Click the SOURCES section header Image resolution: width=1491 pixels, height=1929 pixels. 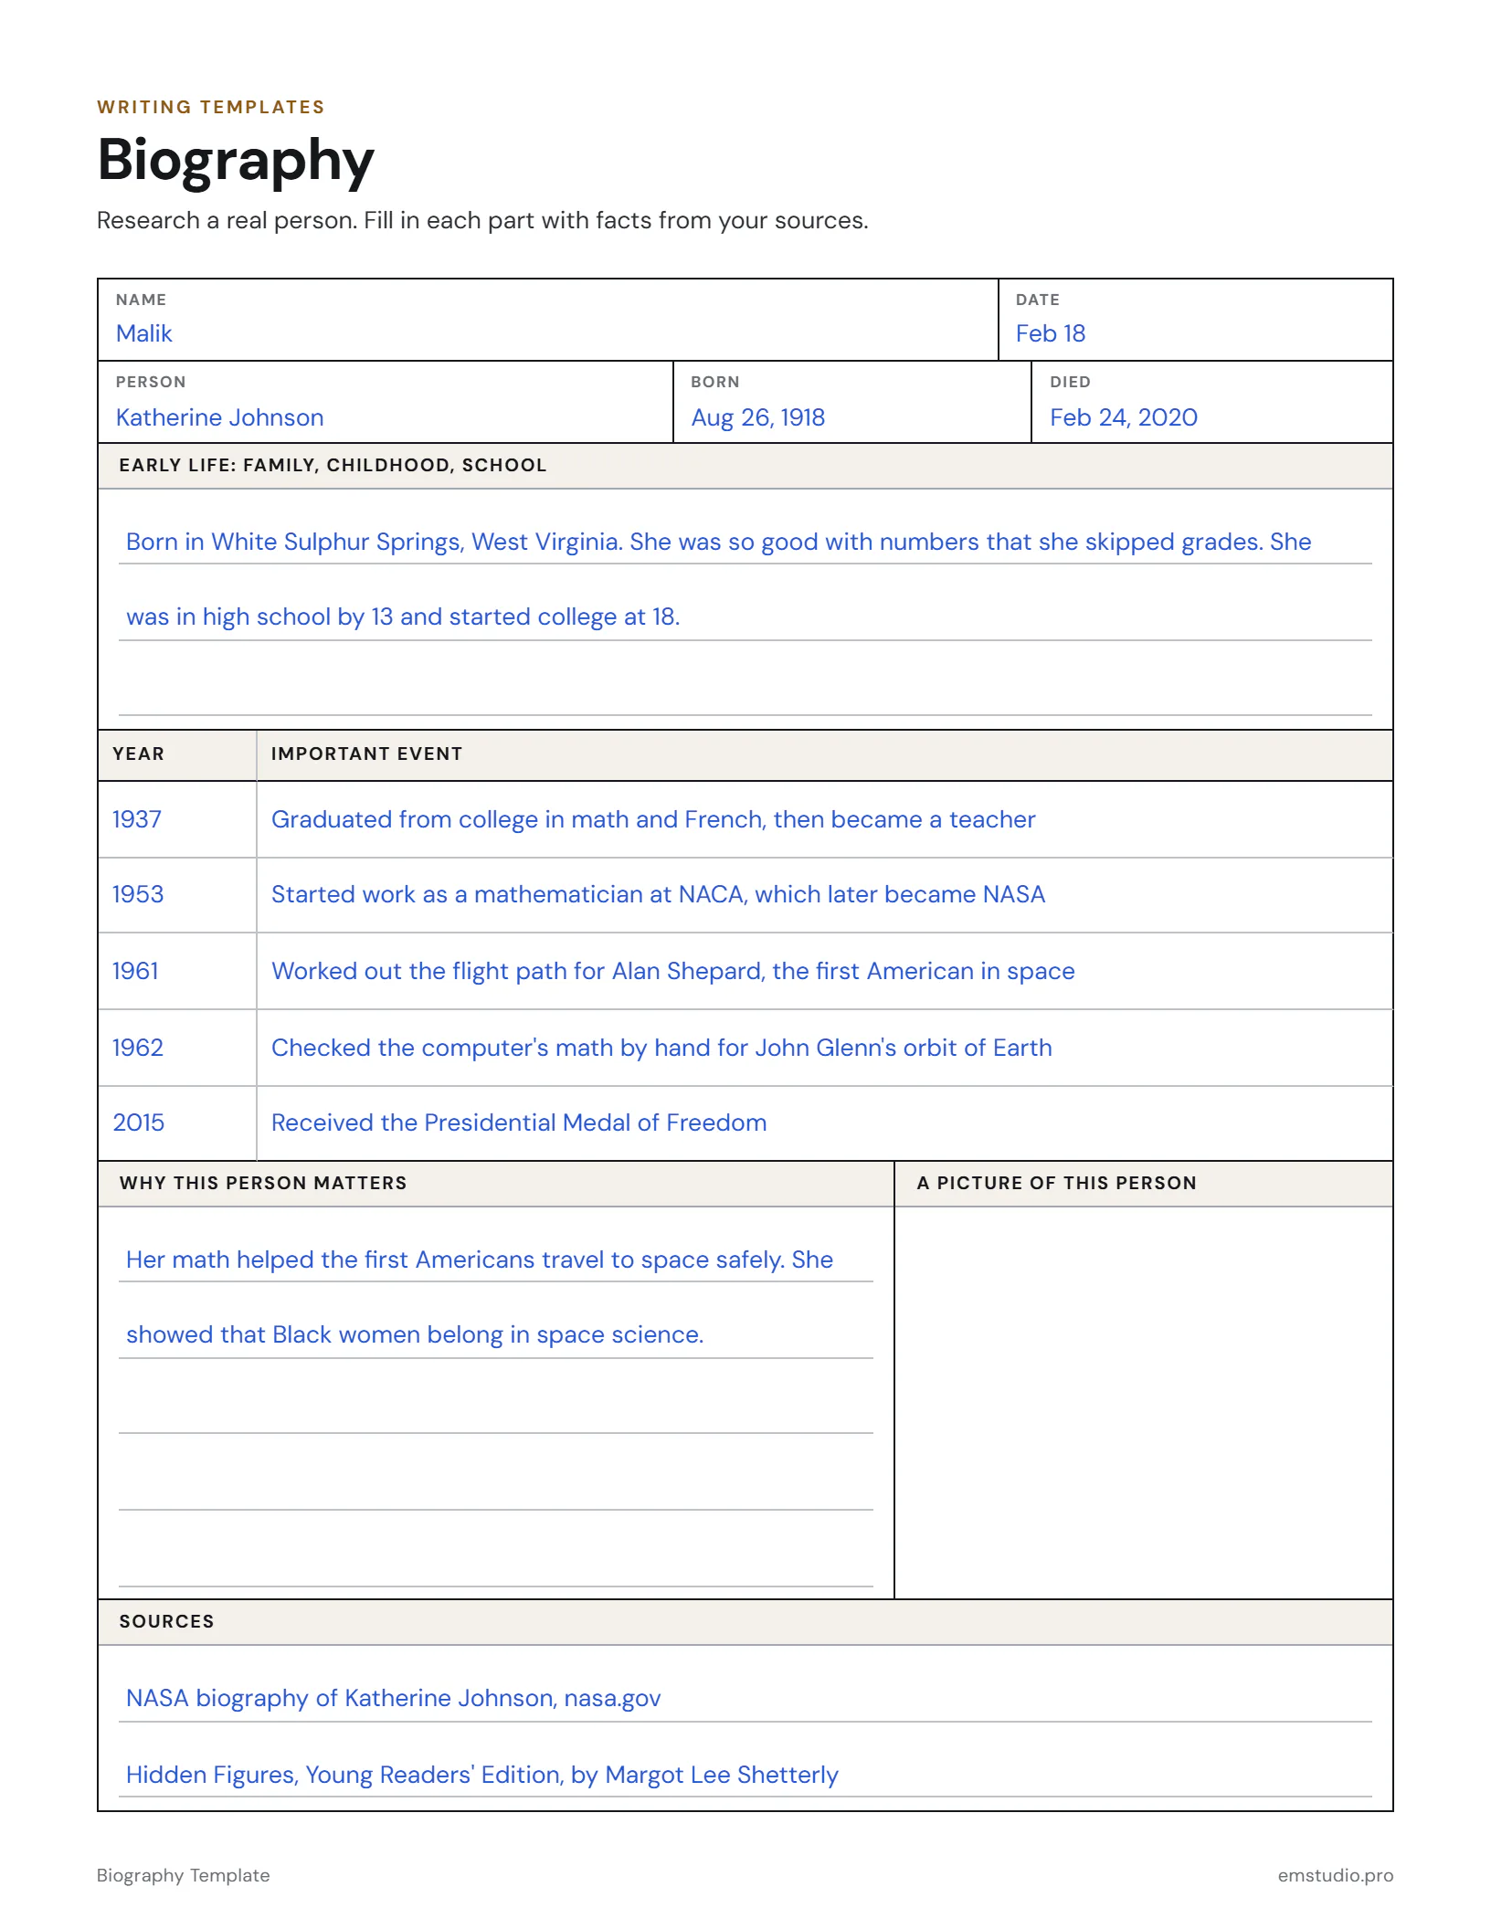pos(745,1622)
